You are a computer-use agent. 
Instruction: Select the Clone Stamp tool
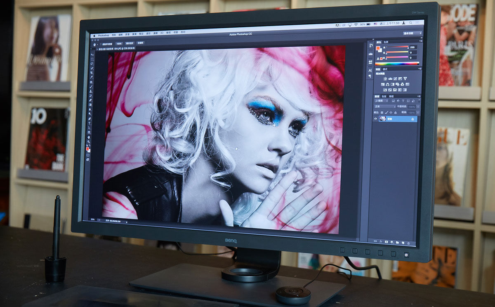(x=91, y=91)
